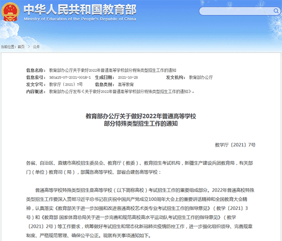Click the addressee paragraph starting 各省、自治区
Viewport: 282px width, 241px height.
pyautogui.click(x=141, y=167)
